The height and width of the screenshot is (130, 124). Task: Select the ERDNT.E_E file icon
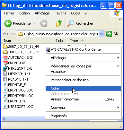coord(5,85)
